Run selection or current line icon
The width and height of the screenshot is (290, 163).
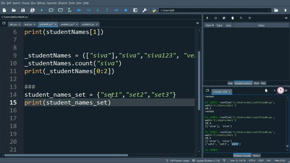(69, 10)
